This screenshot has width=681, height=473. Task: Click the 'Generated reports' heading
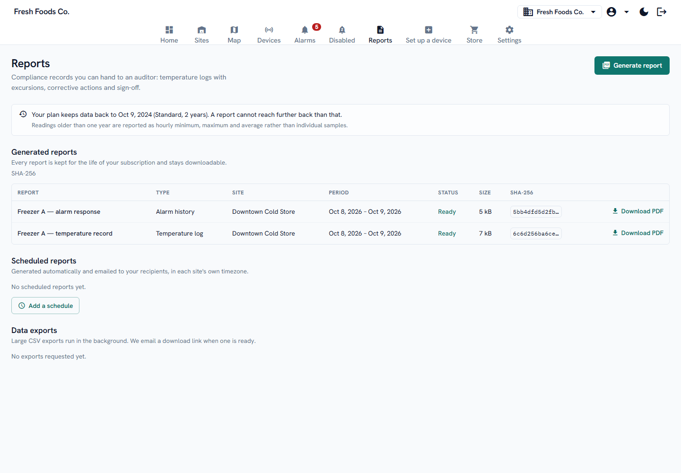pyautogui.click(x=44, y=152)
